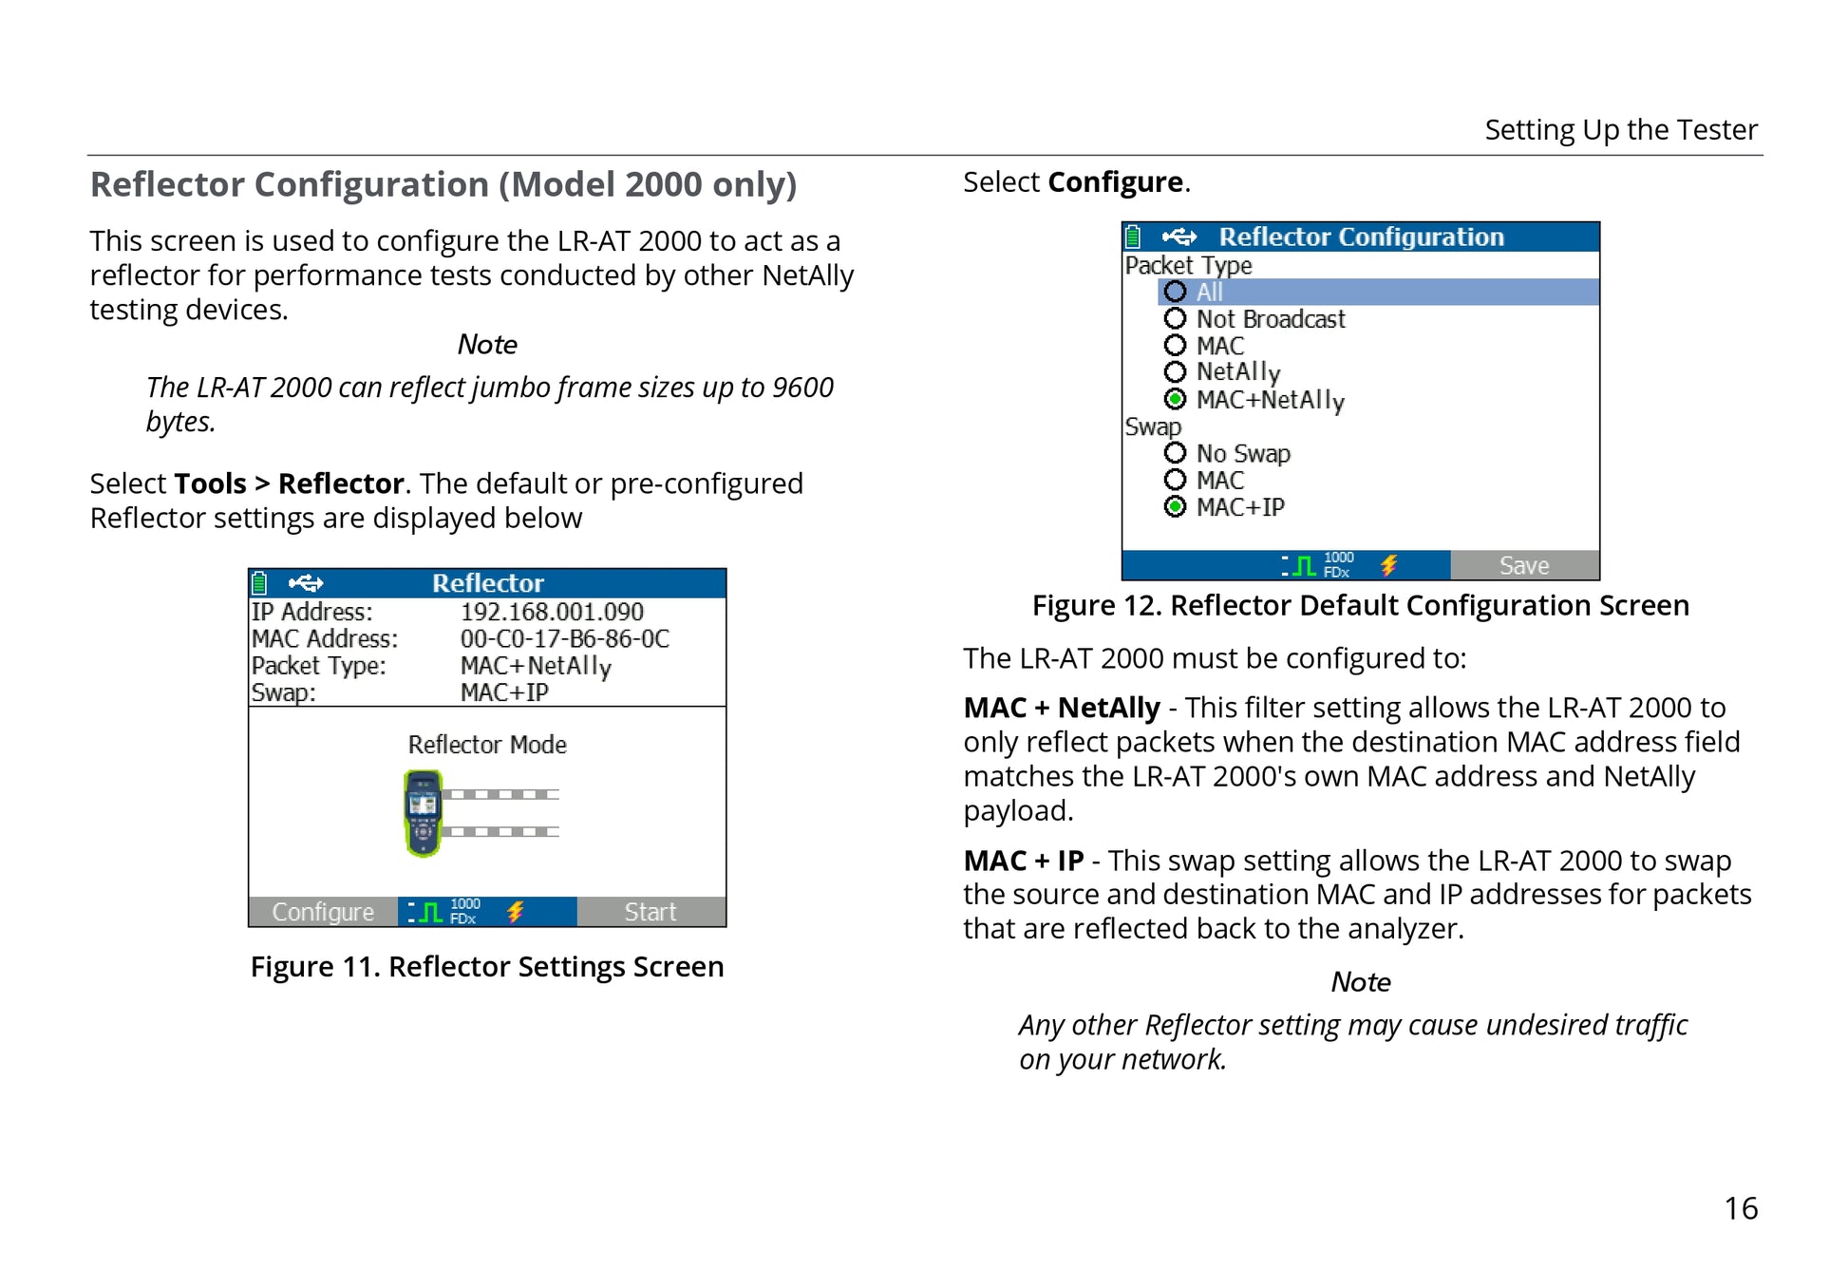
Task: Click green link signal icon in Reflector screen
Action: point(430,913)
